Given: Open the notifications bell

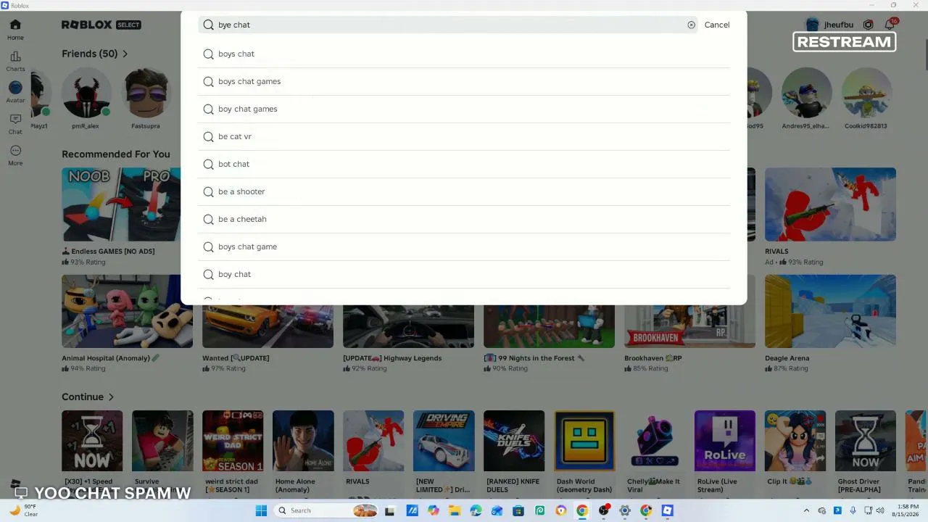Looking at the screenshot, I should (890, 25).
